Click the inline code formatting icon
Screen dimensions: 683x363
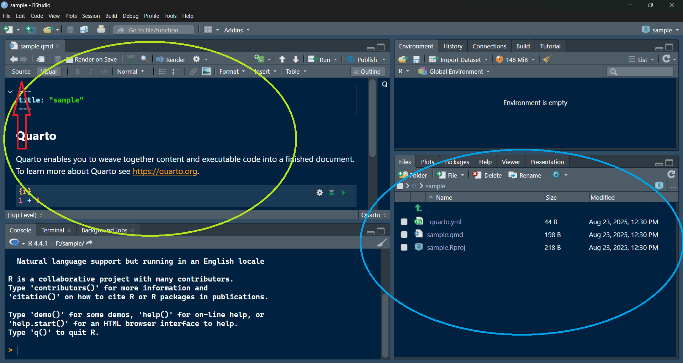pos(104,72)
